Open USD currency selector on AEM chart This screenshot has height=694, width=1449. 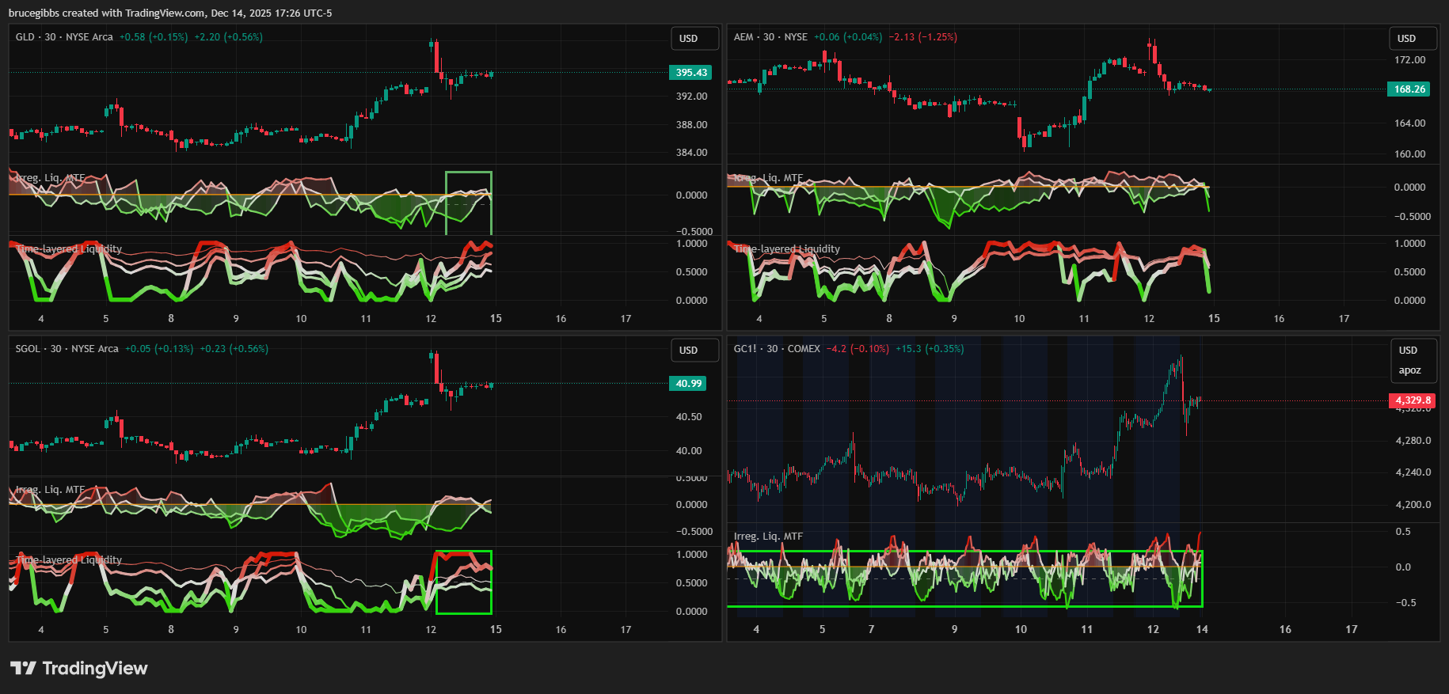click(x=1406, y=38)
